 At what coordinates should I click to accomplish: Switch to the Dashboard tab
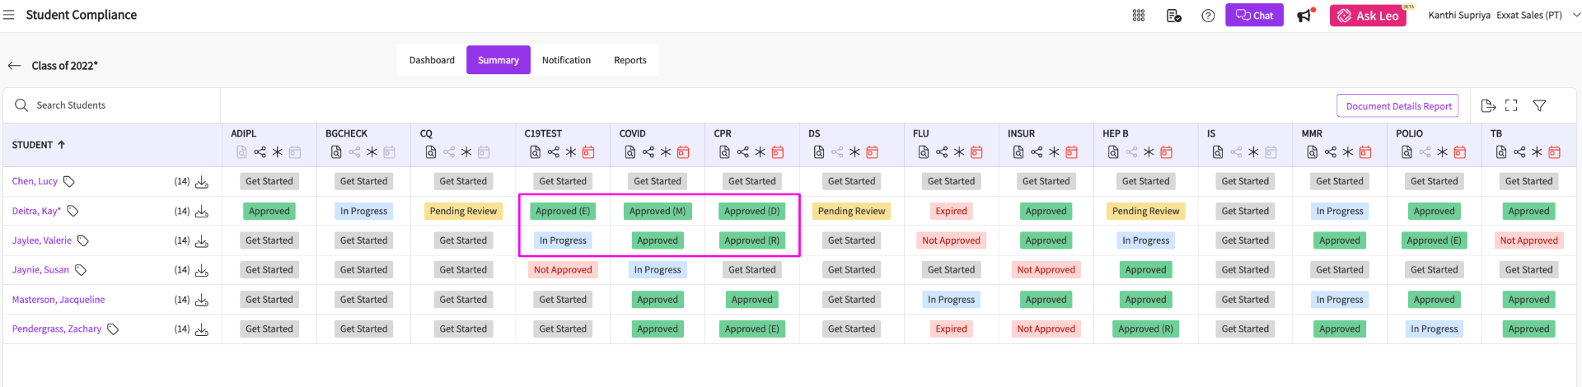(x=432, y=60)
